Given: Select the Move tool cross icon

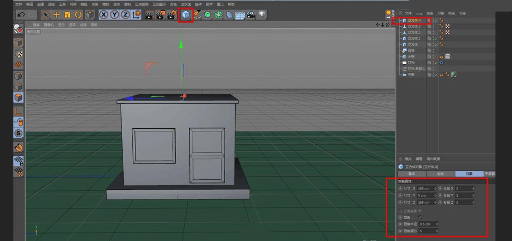Looking at the screenshot, I should (57, 15).
